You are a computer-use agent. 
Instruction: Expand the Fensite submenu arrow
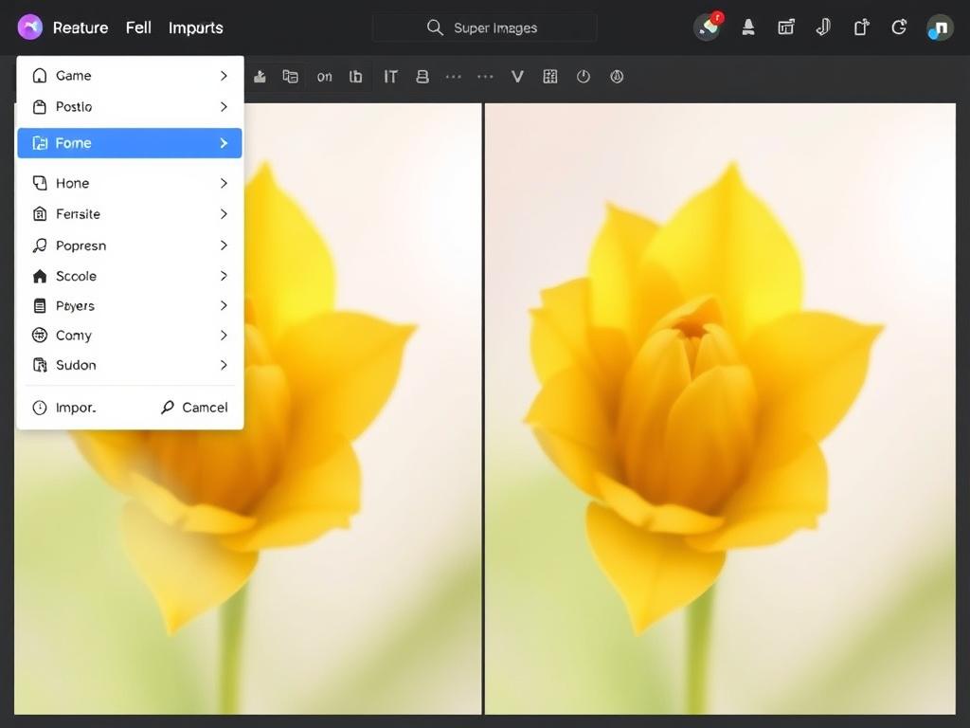224,213
